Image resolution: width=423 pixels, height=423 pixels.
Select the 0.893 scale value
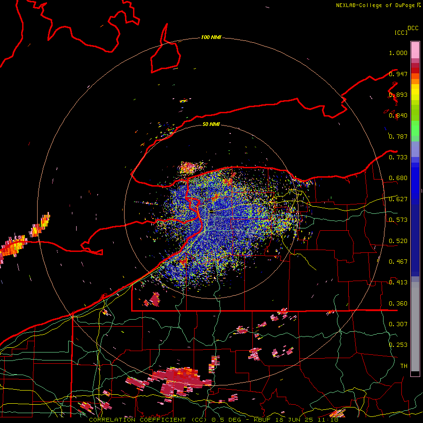point(398,94)
